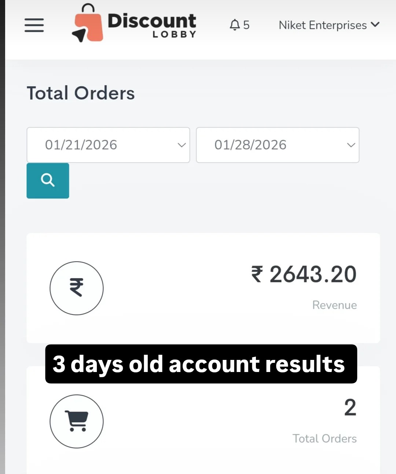The width and height of the screenshot is (396, 474).
Task: Click the magnifier search button
Action: pos(48,181)
